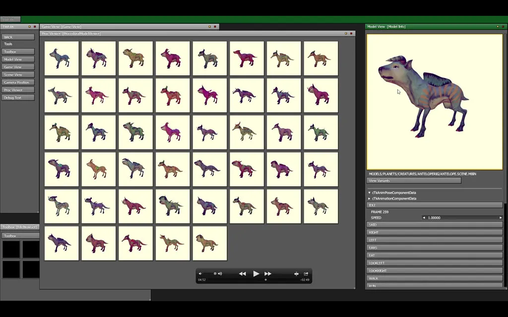
Task: Decrease SPEED with the left arrow
Action: point(424,217)
